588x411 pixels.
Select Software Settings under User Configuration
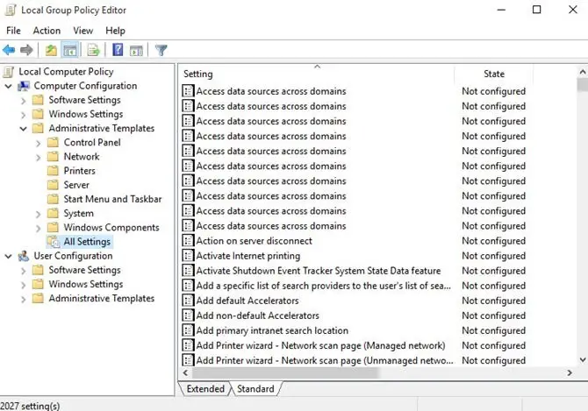[85, 270]
